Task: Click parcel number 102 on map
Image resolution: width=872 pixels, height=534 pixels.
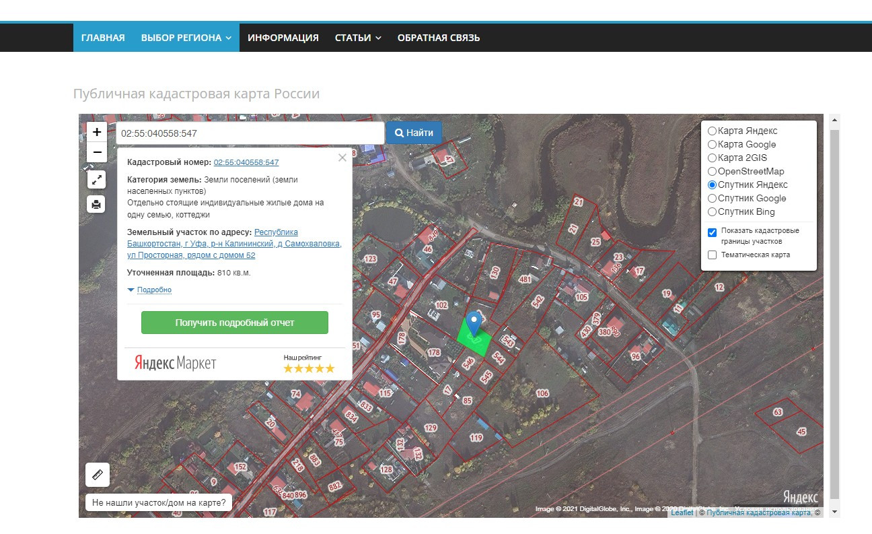Action: pyautogui.click(x=441, y=305)
